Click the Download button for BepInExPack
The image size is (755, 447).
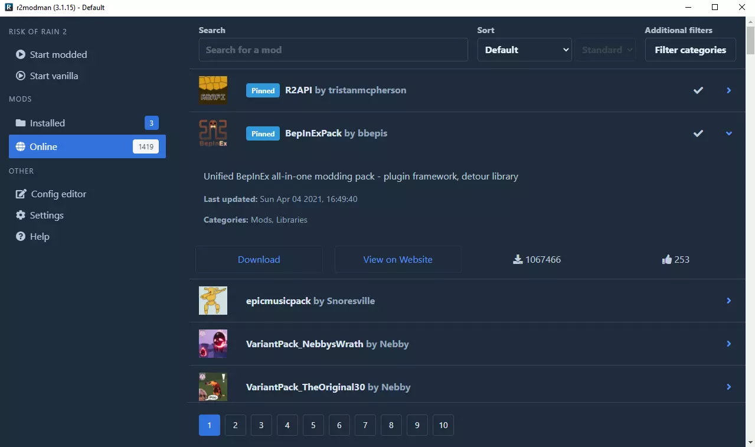point(259,259)
